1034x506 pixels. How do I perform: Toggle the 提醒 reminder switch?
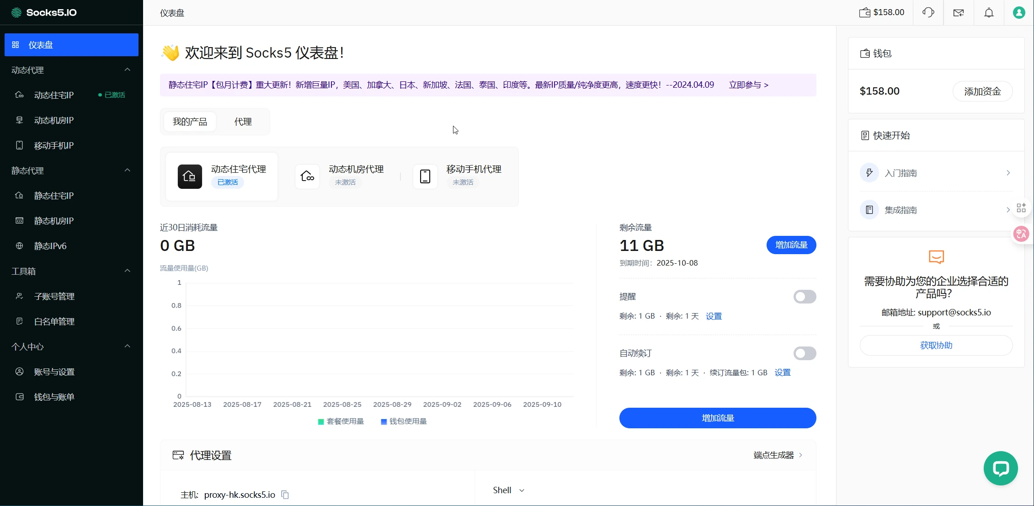tap(805, 297)
